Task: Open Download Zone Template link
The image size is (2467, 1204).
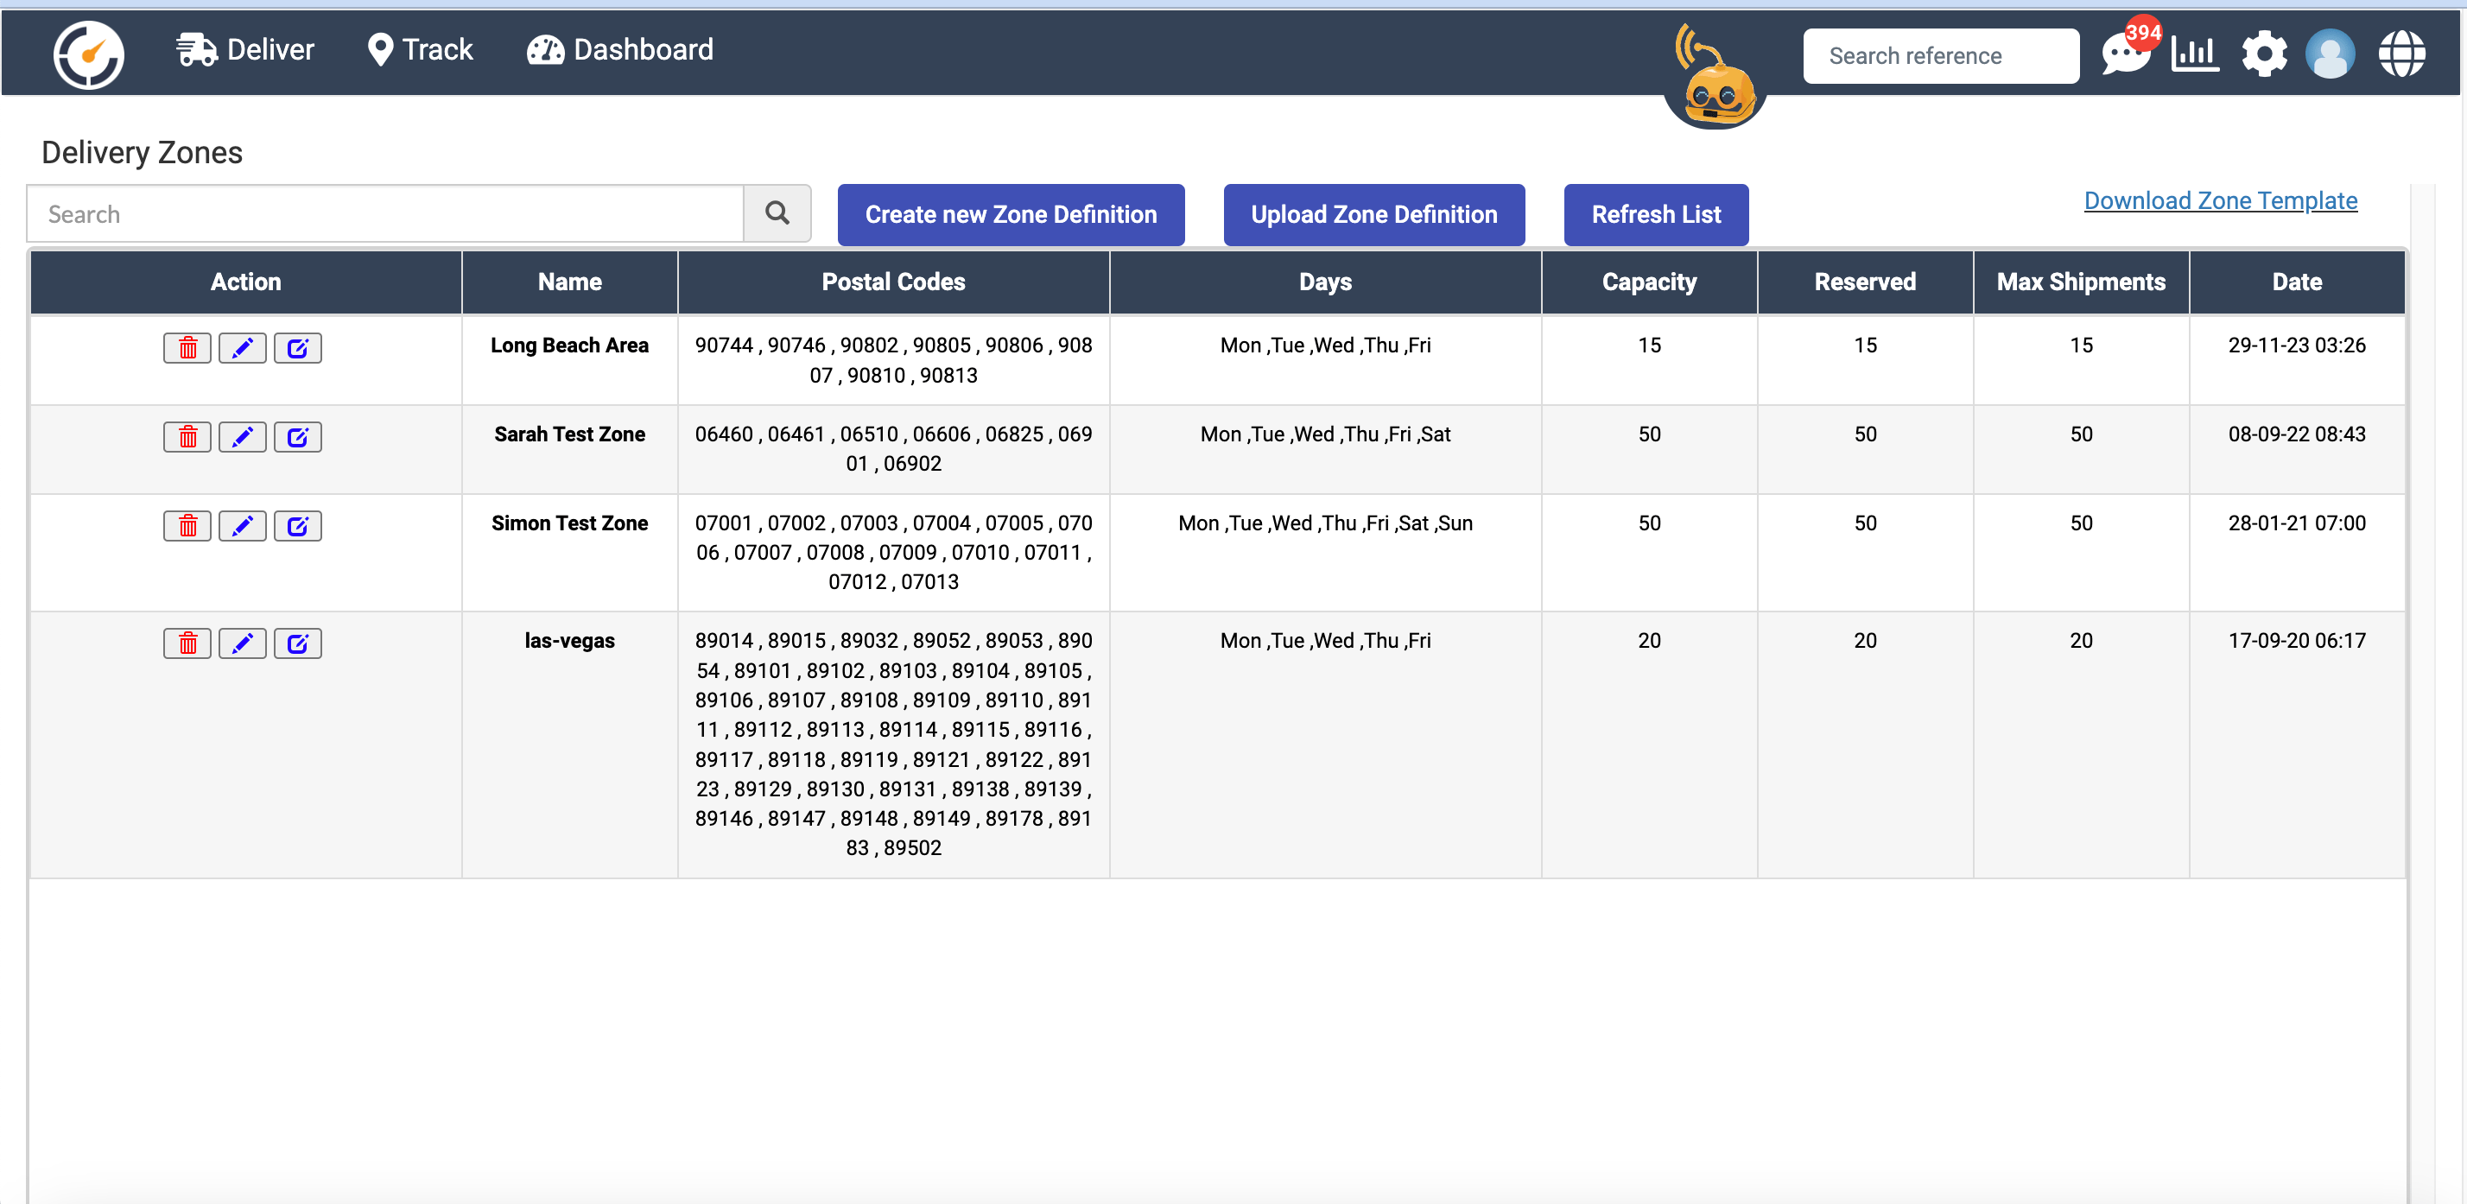Action: pyautogui.click(x=2220, y=200)
